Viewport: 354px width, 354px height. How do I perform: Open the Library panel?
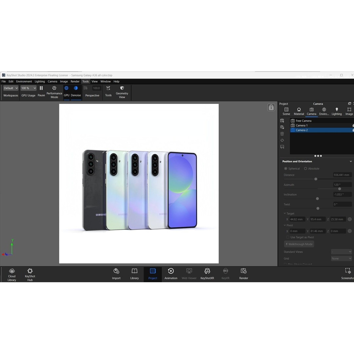coord(134,274)
